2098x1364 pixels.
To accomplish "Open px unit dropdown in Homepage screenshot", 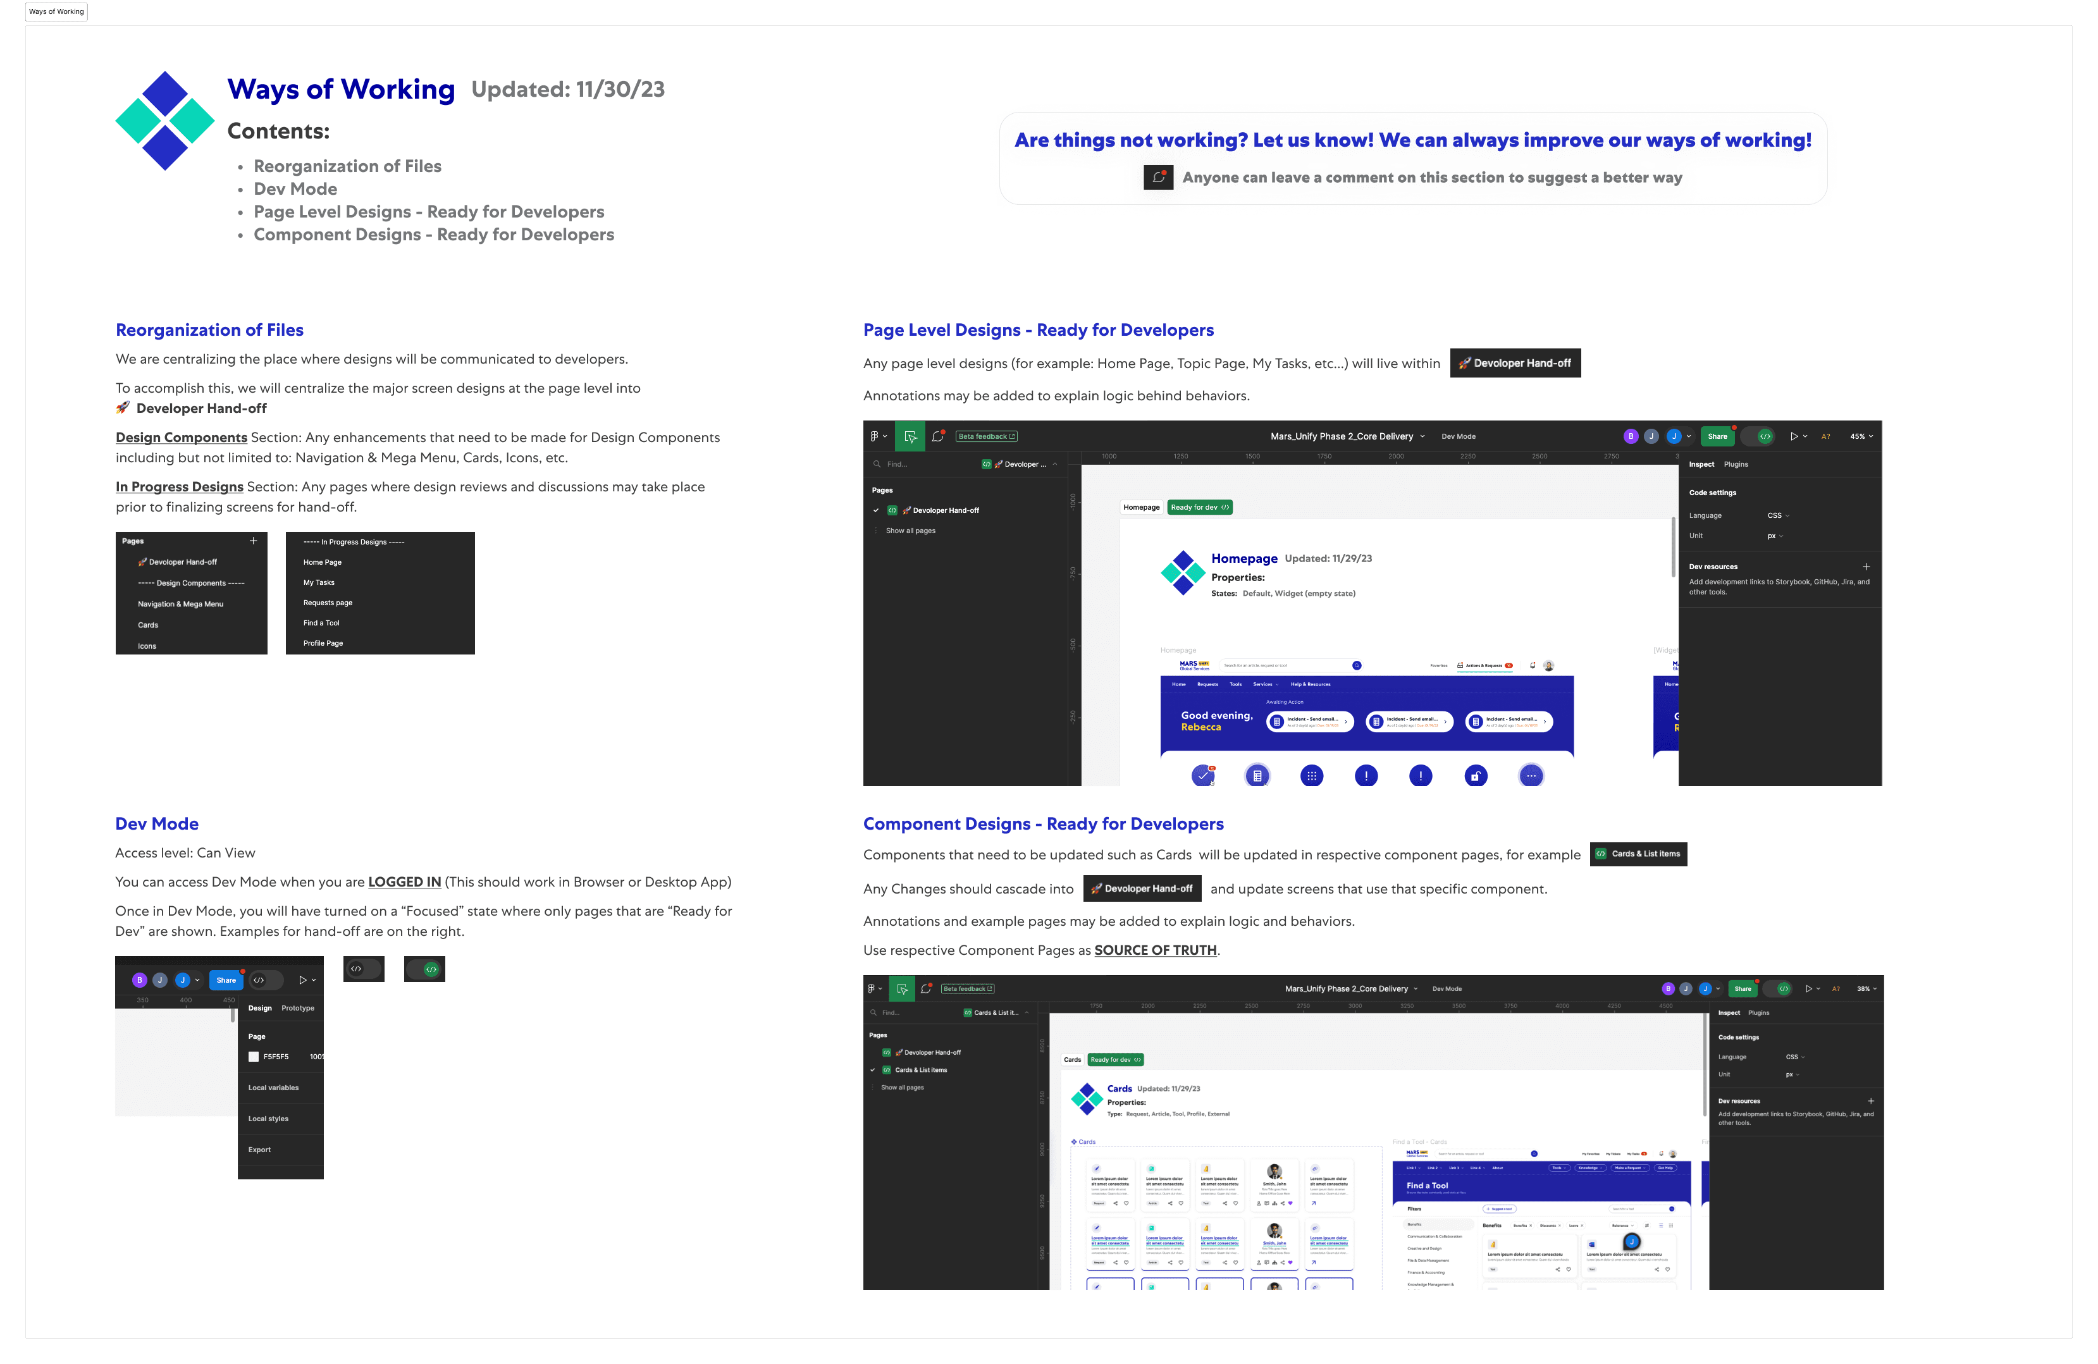I will tap(1775, 536).
